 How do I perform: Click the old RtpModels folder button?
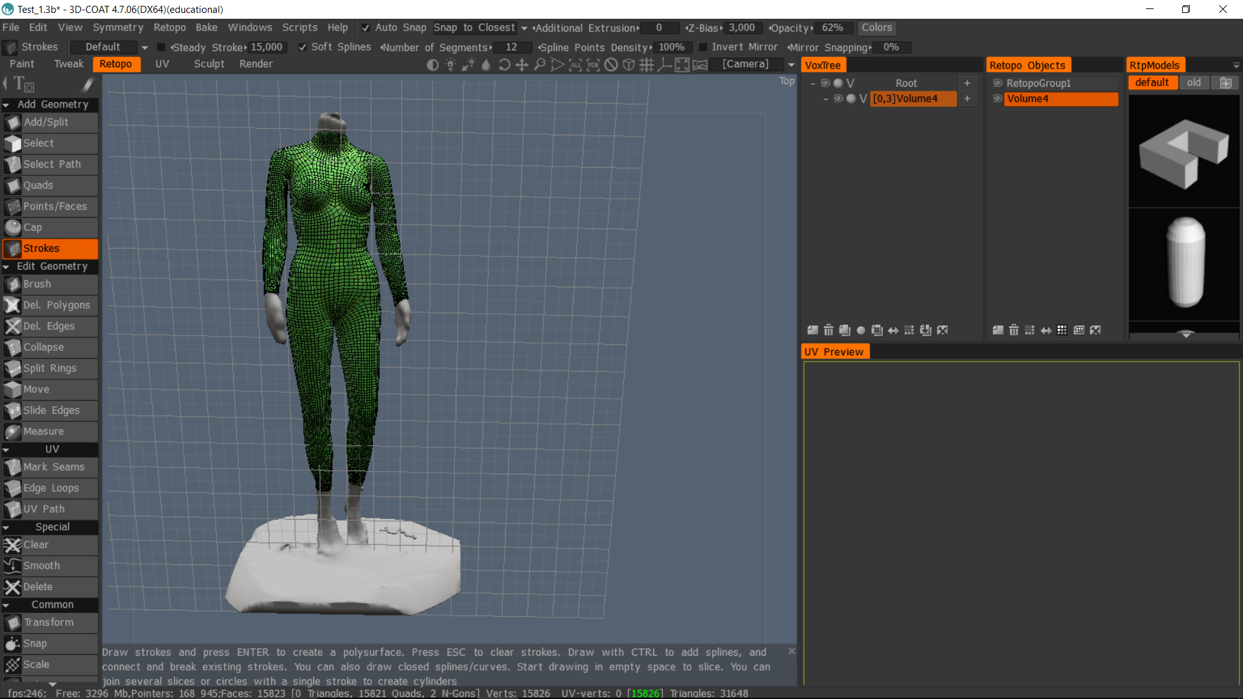(x=1193, y=83)
